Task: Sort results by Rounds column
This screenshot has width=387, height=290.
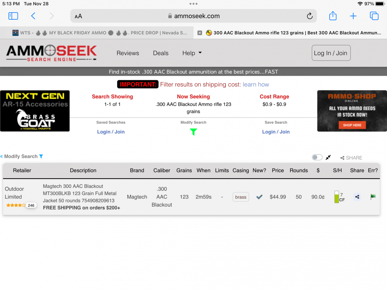Action: [299, 170]
